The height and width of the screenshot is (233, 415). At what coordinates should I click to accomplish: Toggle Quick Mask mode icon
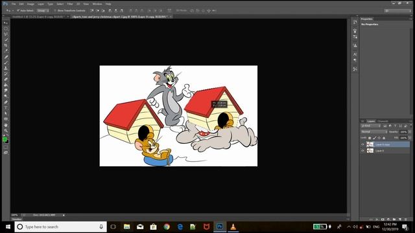pos(6,147)
